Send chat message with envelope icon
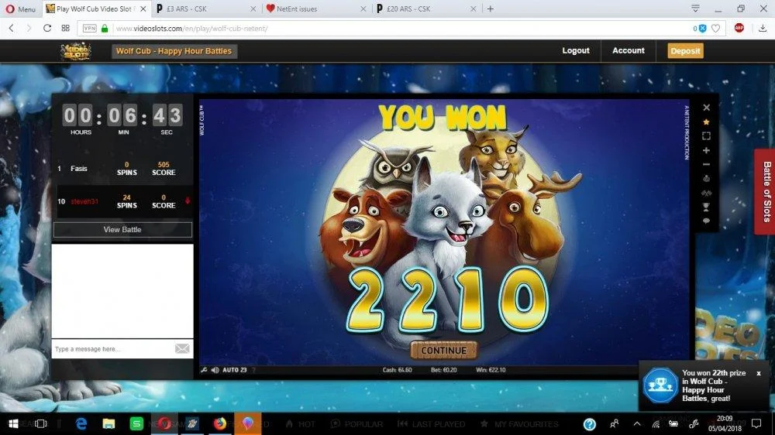Image resolution: width=775 pixels, height=435 pixels. pyautogui.click(x=182, y=349)
